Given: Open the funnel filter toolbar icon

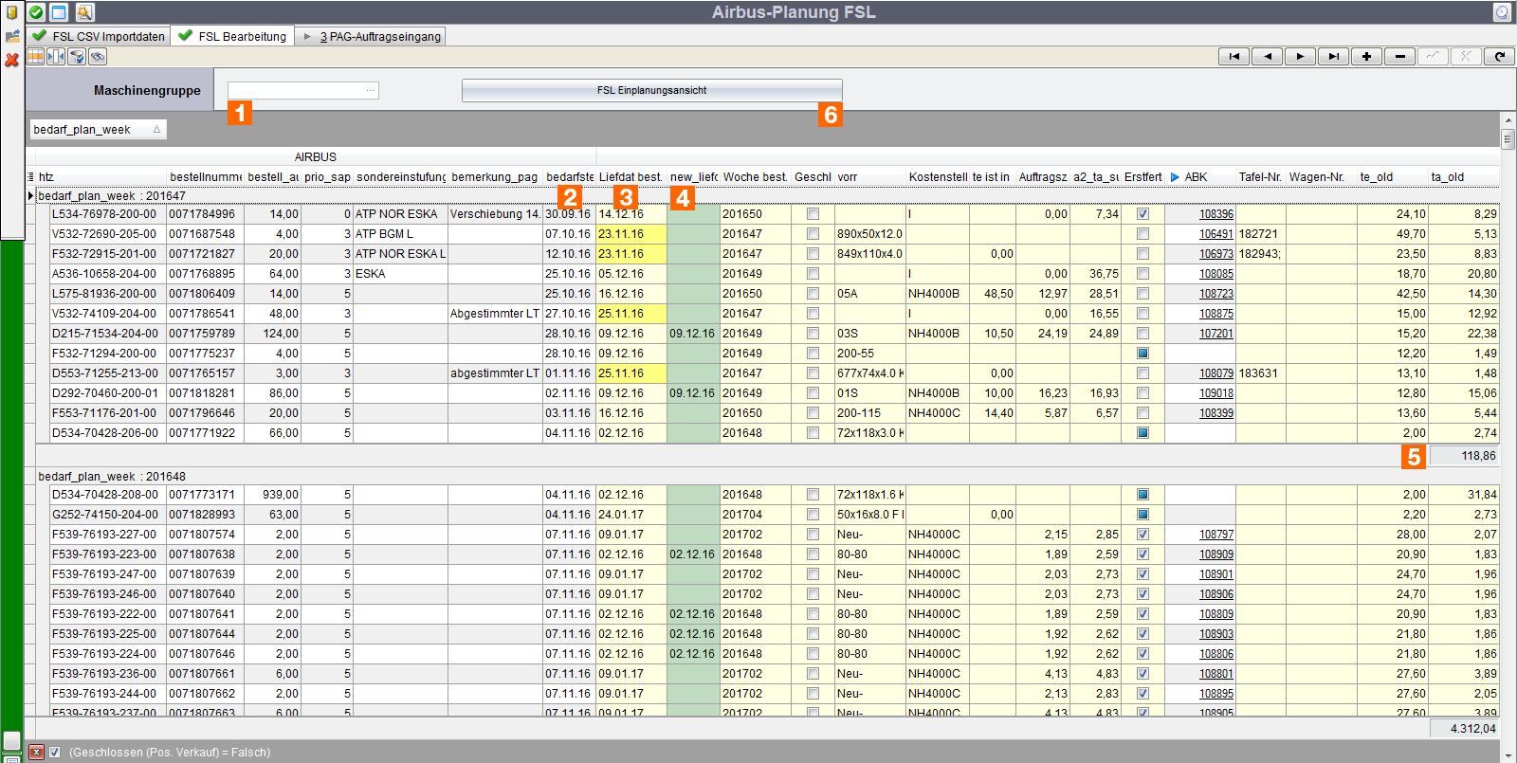Looking at the screenshot, I should coord(77,57).
